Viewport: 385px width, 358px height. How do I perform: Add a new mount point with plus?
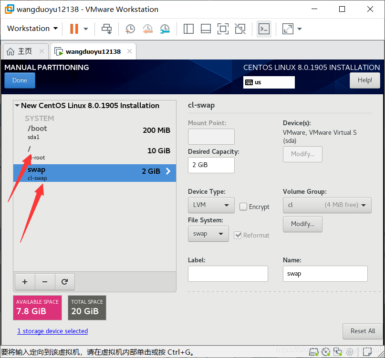[25, 282]
